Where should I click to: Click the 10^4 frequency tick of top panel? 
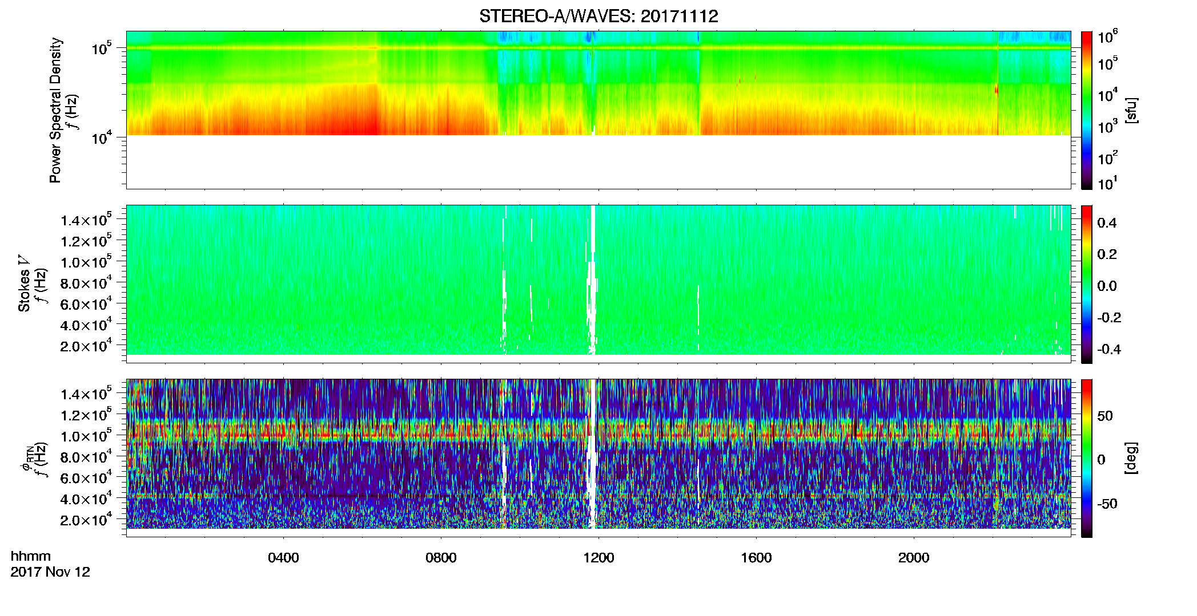(x=101, y=137)
